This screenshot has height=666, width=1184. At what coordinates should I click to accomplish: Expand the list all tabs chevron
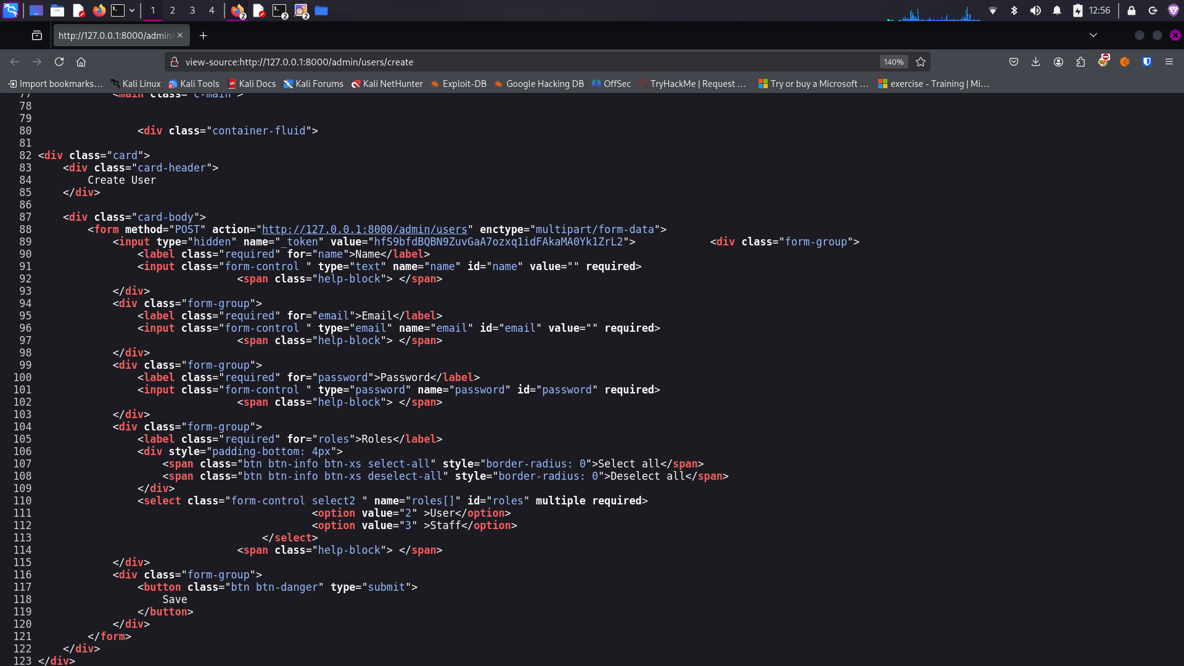click(1093, 35)
